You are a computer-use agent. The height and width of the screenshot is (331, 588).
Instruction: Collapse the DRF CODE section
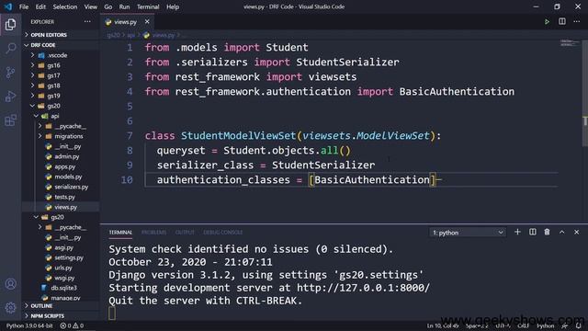60,45
